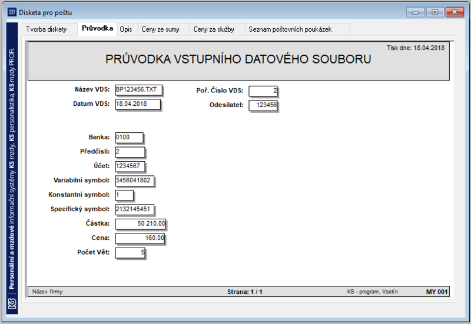Maximize the Disketa pro poštu window

[x=434, y=12]
